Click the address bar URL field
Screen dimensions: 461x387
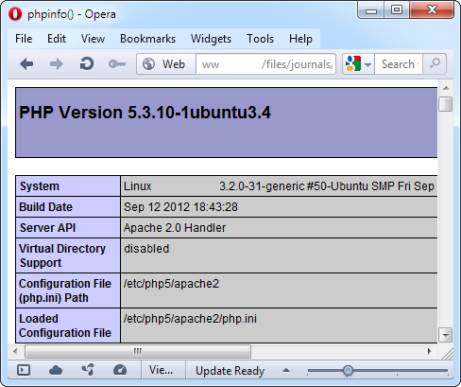(x=265, y=64)
